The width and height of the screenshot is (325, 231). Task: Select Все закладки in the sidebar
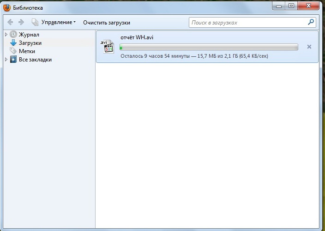[35, 60]
